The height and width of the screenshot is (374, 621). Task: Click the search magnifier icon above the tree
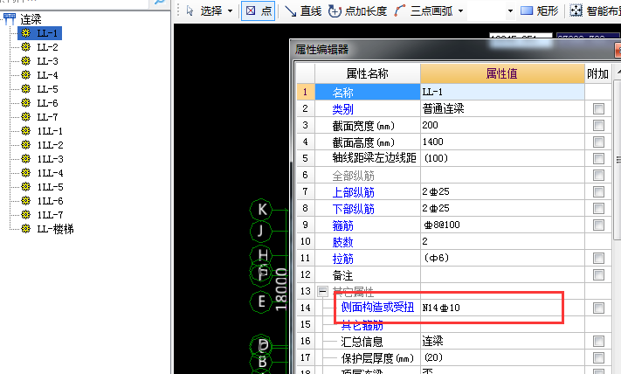click(x=158, y=2)
